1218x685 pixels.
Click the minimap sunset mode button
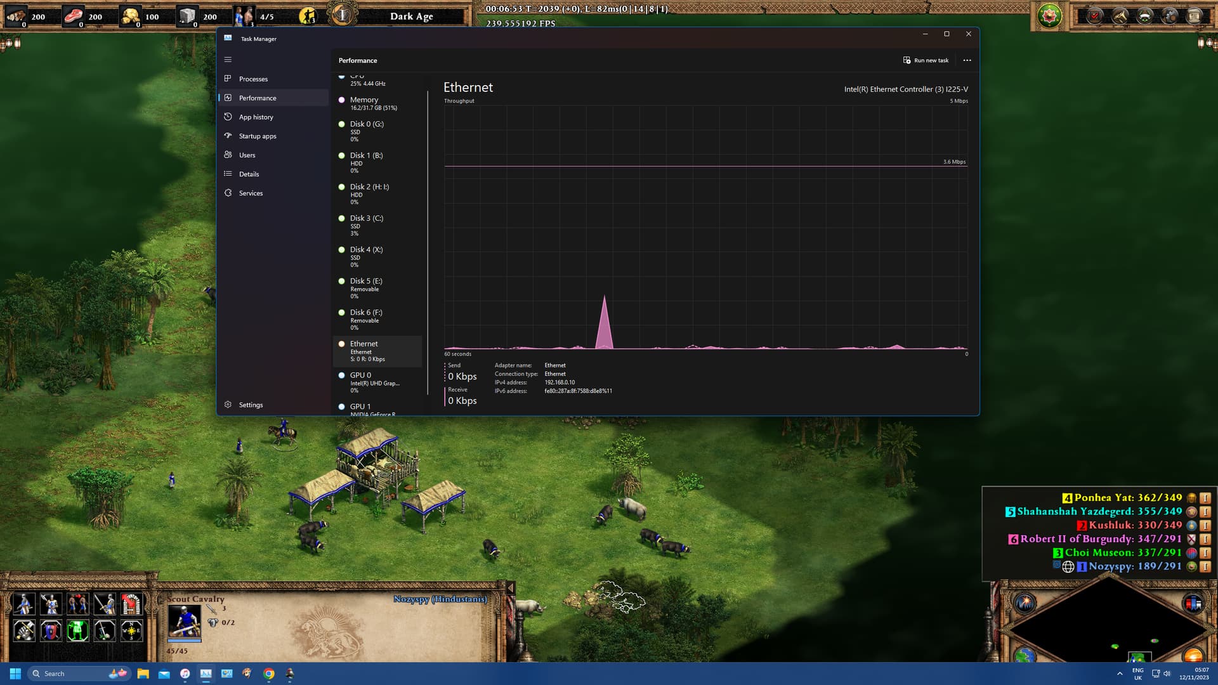point(1193,655)
